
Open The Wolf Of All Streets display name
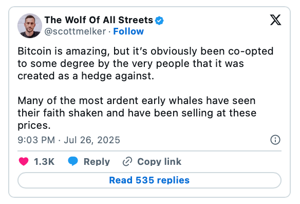pos(99,20)
